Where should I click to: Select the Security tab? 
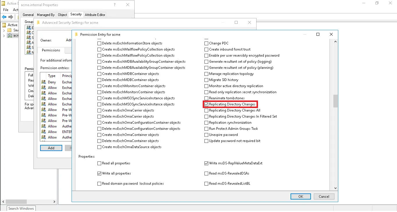pyautogui.click(x=76, y=14)
